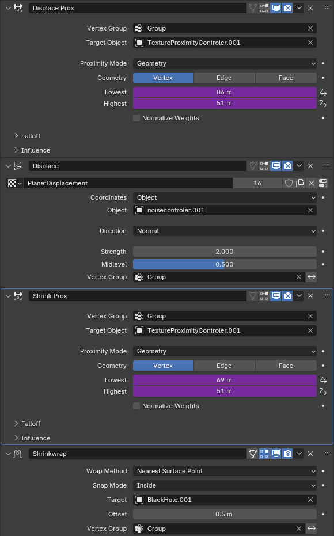Open texture properties tab from Displace

[323, 183]
